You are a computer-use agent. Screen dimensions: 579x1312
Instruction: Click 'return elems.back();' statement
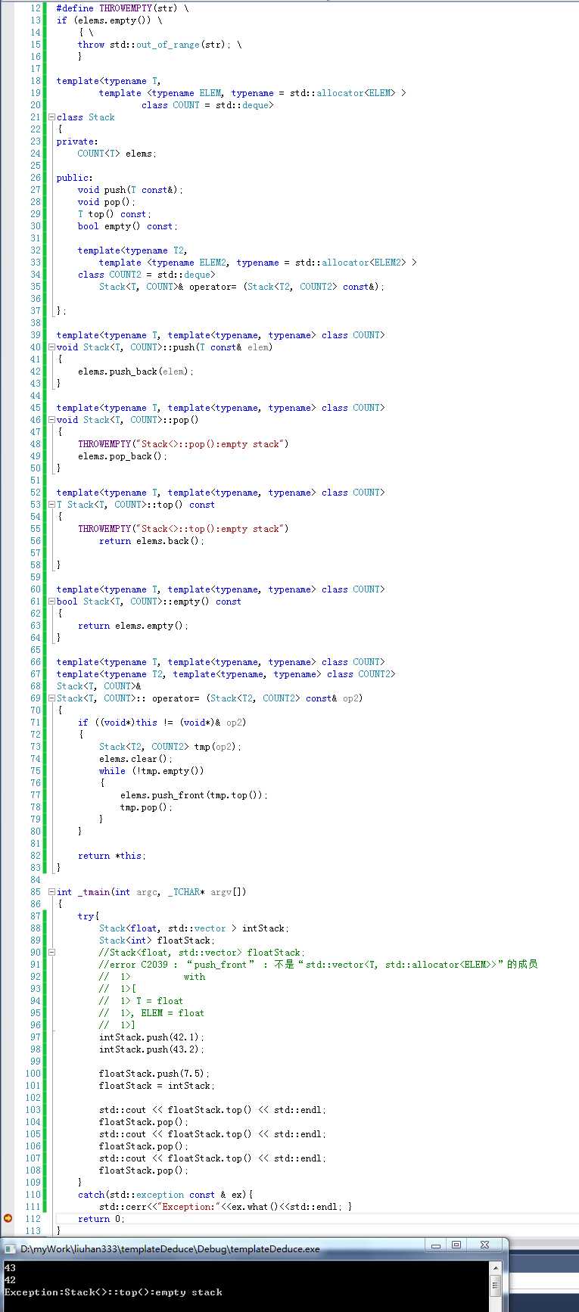[x=151, y=541]
